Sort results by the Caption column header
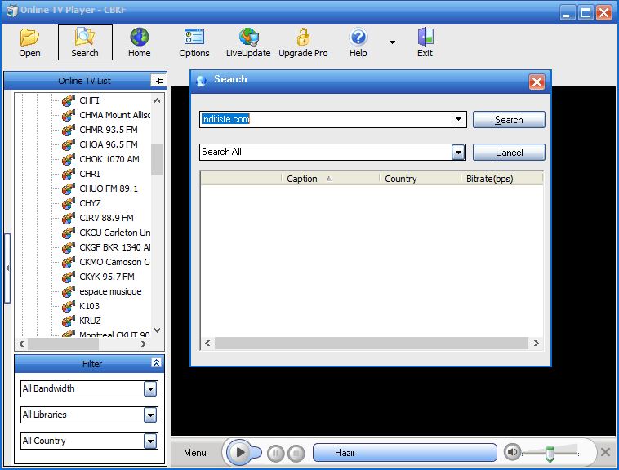The image size is (619, 470). point(331,179)
